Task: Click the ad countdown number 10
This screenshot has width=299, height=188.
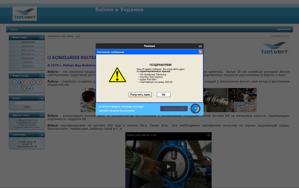Action: pyautogui.click(x=200, y=46)
